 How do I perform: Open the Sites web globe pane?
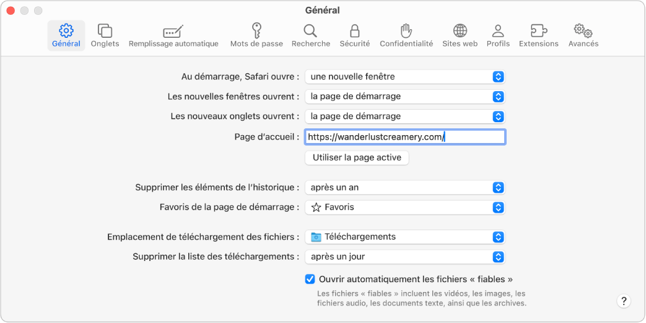point(460,35)
